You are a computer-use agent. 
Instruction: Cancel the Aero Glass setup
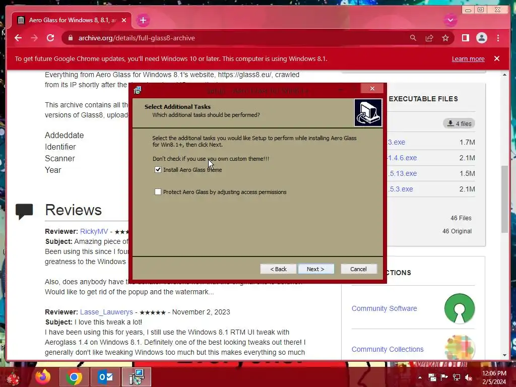pos(358,269)
